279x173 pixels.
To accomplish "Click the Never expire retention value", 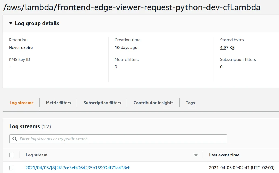I will tap(21, 48).
